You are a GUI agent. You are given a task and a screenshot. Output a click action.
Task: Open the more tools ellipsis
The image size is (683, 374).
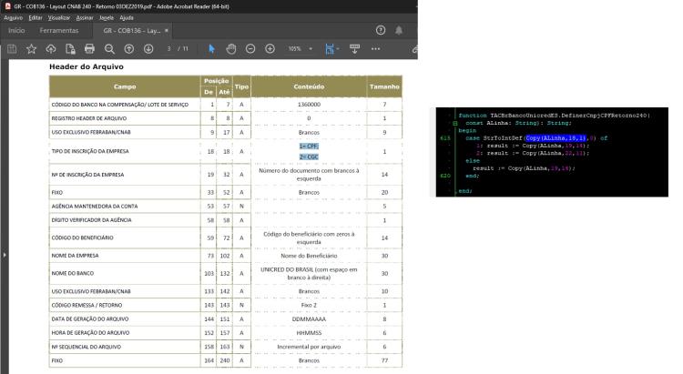click(x=375, y=49)
